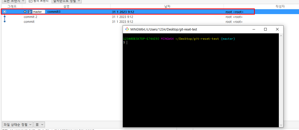The width and height of the screenshot is (299, 130).
Task: Select the commit 2 row description
Action: tap(30, 17)
